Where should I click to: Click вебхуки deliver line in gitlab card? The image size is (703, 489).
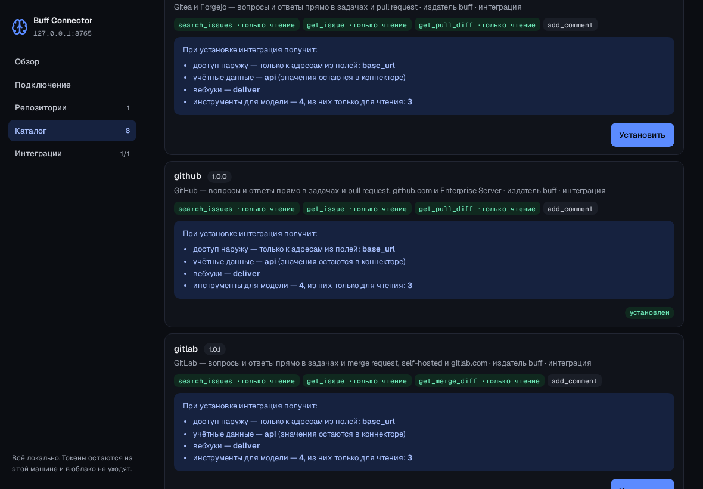point(226,446)
